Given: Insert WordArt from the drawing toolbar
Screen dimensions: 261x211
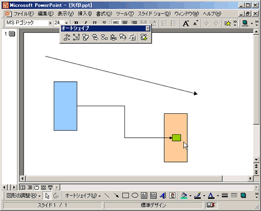Looking at the screenshot, I should pyautogui.click(x=163, y=195).
